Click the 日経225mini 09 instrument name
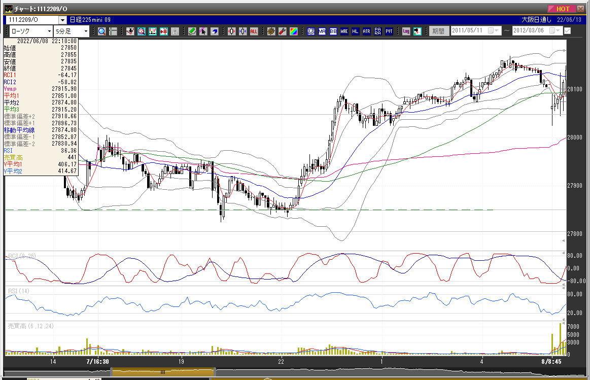Screen dimensions: 590x380 click(90, 20)
